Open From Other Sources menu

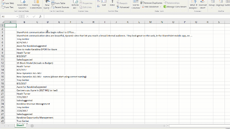coord(22,5)
